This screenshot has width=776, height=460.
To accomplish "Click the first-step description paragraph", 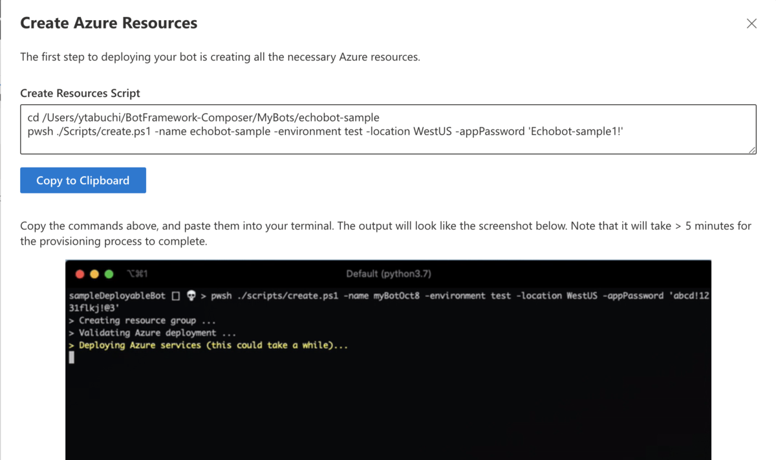I will [x=220, y=57].
